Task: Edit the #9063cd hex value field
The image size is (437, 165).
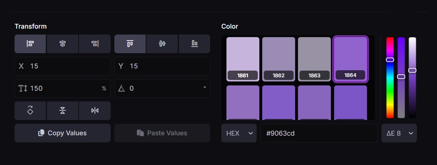Action: tap(319, 133)
